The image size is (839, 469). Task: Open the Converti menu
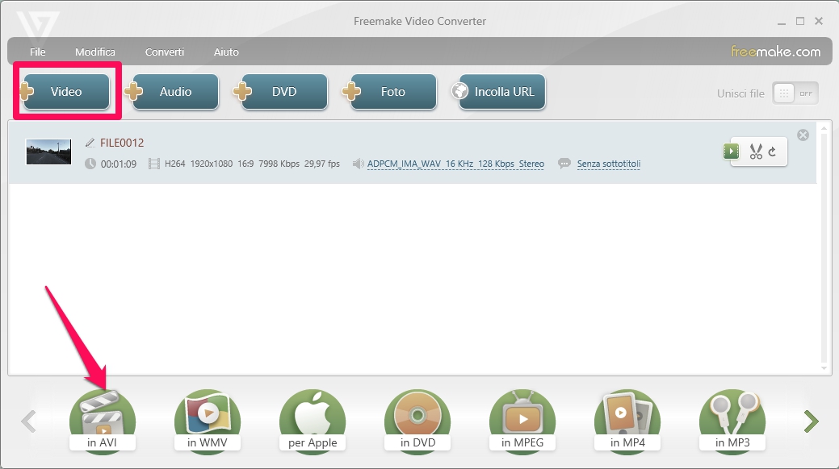click(165, 52)
